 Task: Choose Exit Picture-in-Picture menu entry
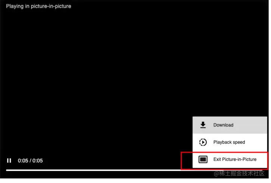coord(230,159)
